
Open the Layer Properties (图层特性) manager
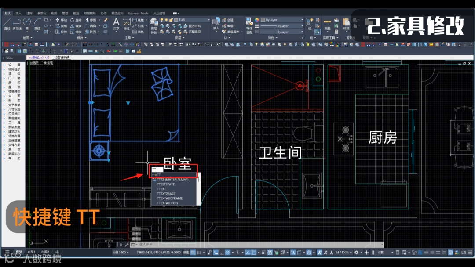pos(154,25)
